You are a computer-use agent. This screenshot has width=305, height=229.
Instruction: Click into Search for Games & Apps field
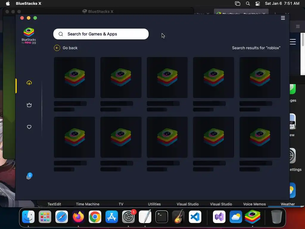point(101,34)
